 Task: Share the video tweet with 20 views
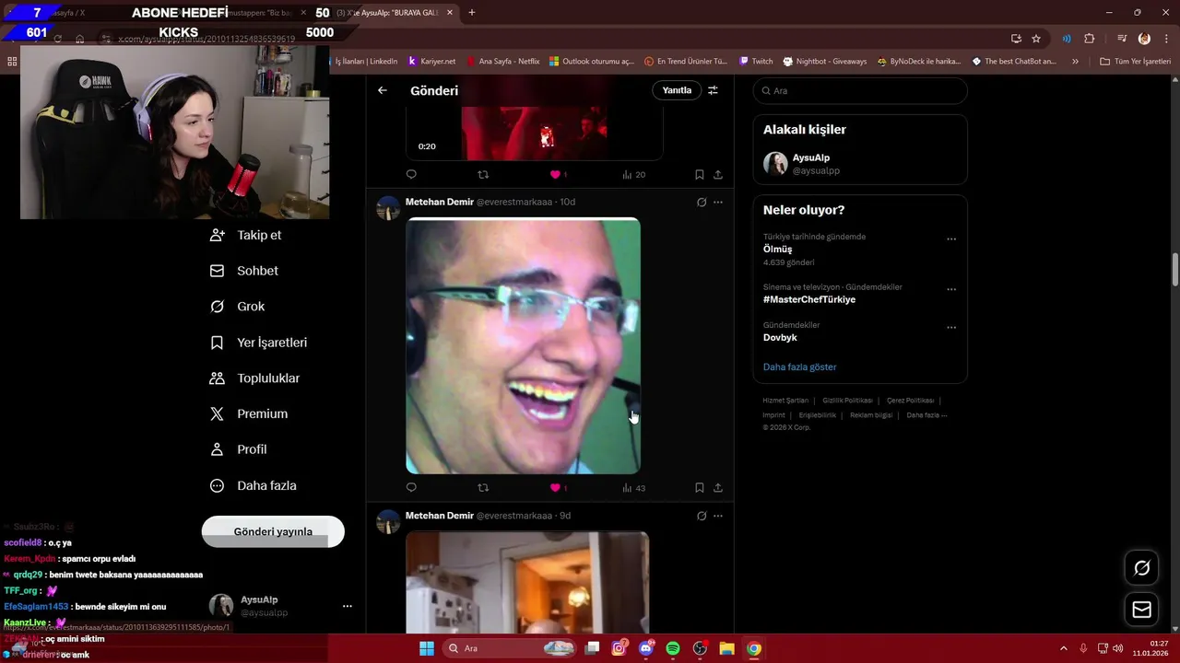click(x=718, y=174)
